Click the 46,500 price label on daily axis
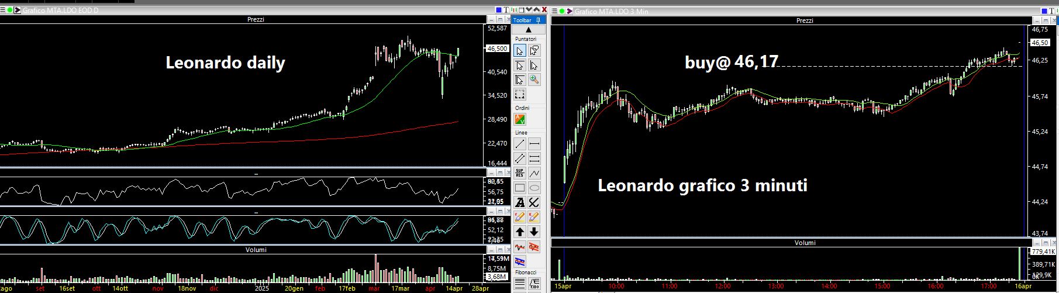Viewport: 1059px width, 293px height. [x=497, y=49]
